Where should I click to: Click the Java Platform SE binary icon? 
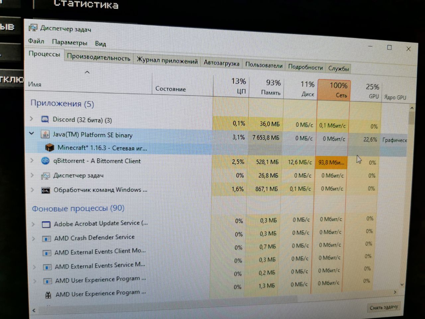point(45,134)
